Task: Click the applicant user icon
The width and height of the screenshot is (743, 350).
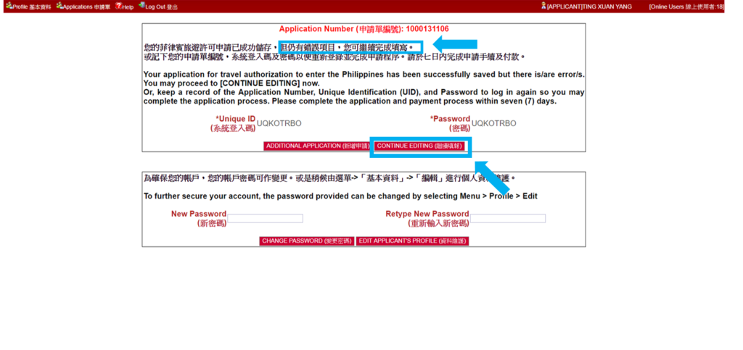Action: click(x=543, y=6)
